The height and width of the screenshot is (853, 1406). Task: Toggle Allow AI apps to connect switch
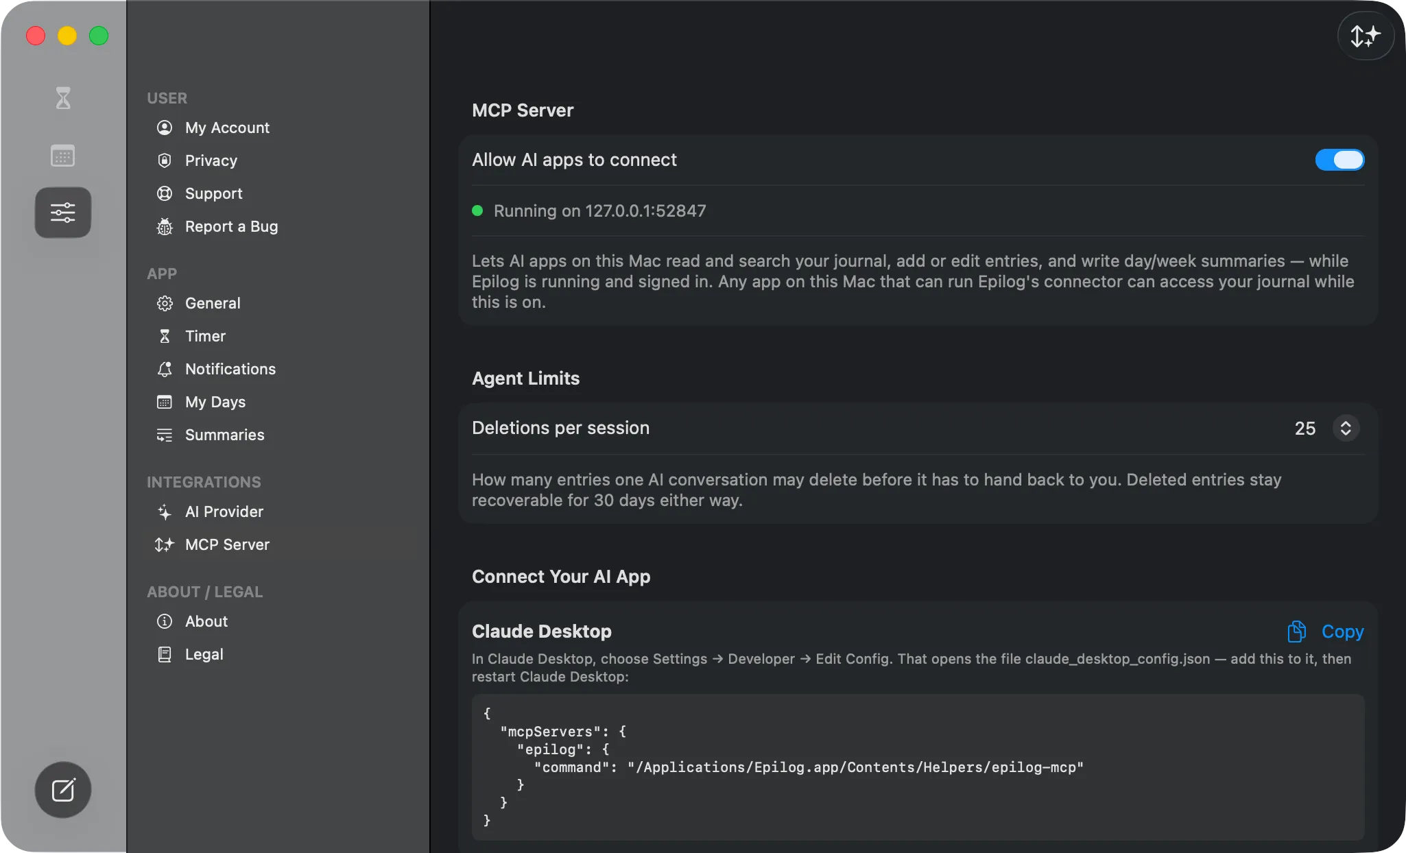[x=1339, y=160]
